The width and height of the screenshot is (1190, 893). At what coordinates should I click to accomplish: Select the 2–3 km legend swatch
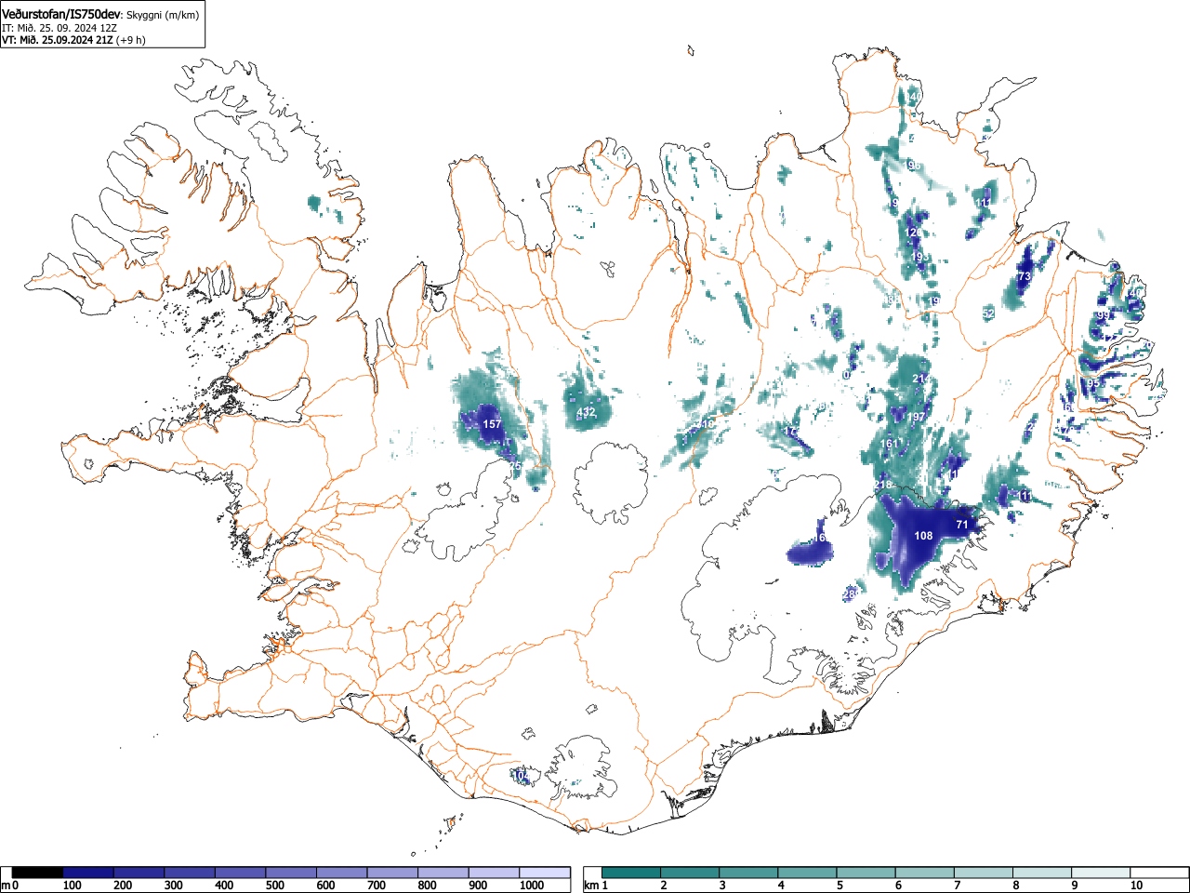point(691,873)
